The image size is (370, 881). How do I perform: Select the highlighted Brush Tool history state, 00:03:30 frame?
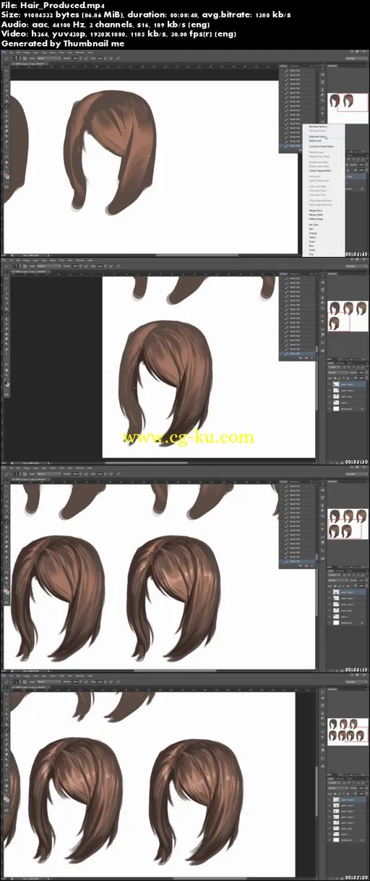[297, 353]
